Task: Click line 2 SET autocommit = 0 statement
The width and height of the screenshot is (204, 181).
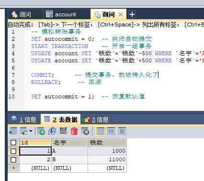Action: (x=63, y=39)
